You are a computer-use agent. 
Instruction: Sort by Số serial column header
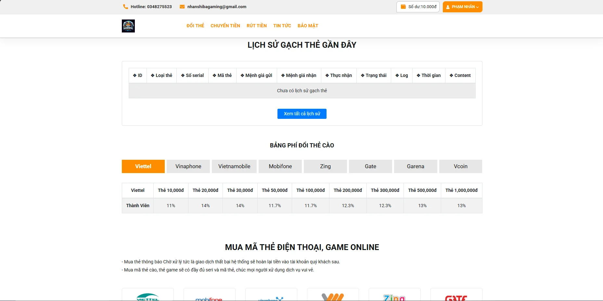click(193, 75)
